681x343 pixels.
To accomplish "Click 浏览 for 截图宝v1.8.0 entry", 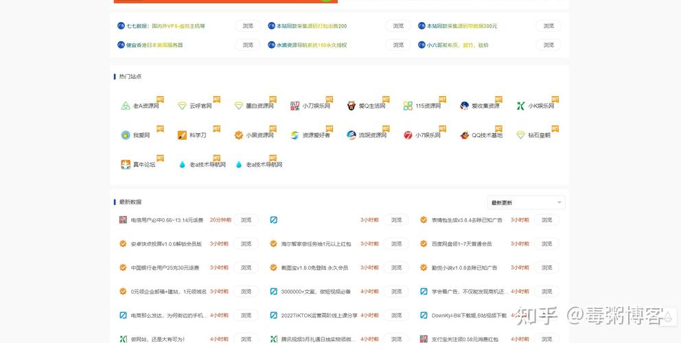I will [397, 268].
